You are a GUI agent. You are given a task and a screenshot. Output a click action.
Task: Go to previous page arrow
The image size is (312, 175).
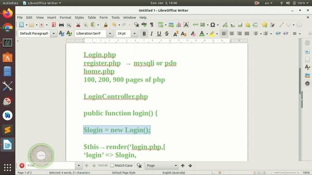(x=183, y=165)
